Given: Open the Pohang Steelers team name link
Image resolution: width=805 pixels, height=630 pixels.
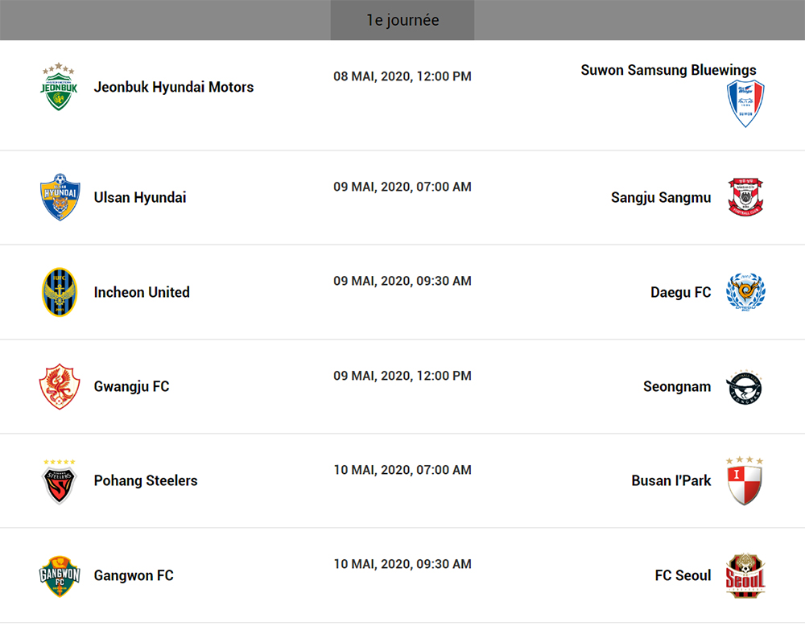Looking at the screenshot, I should tap(146, 480).
